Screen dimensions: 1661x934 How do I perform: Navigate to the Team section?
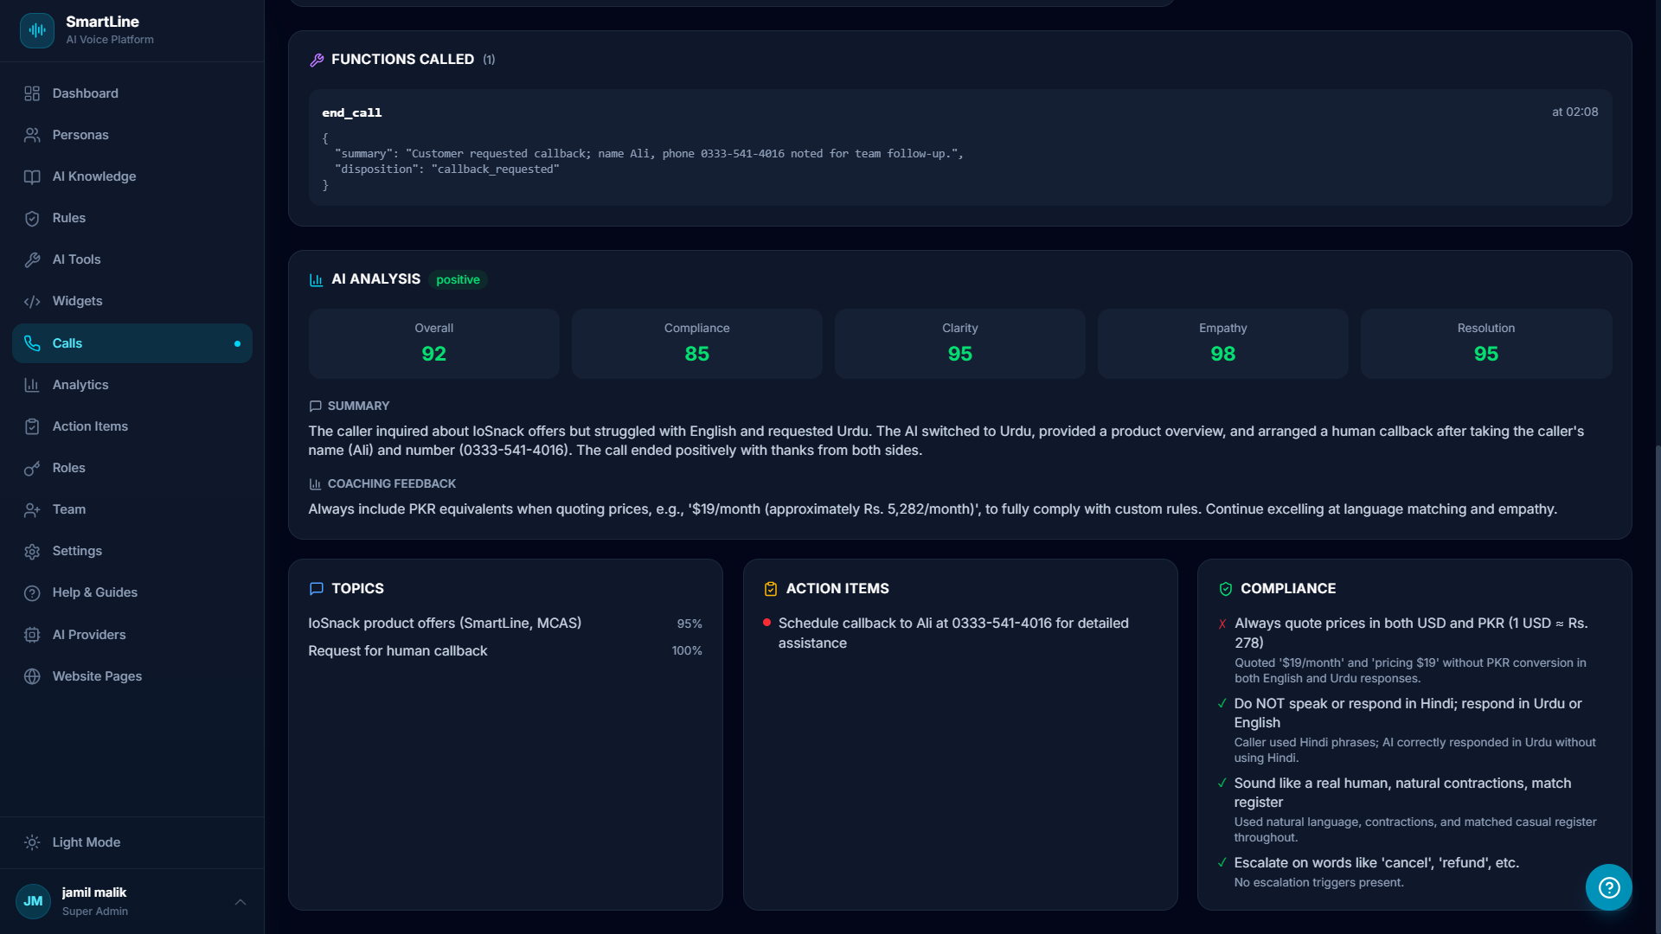[x=68, y=509]
